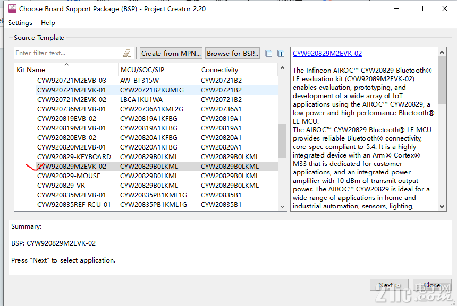Click the description panel scrollbar thumb
Screen dimensions: 457x306
pos(442,80)
